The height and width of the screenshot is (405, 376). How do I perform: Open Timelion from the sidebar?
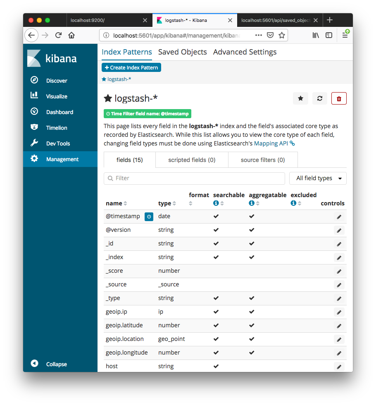pyautogui.click(x=60, y=128)
